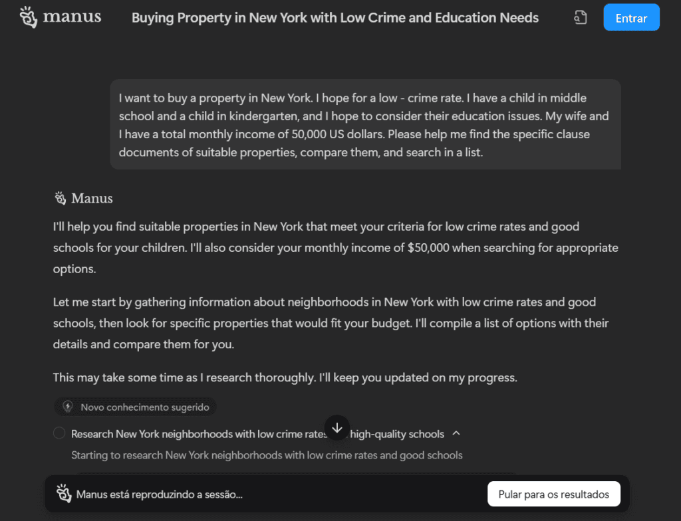681x521 pixels.
Task: Click the Manus icon above the reply
Action: [60, 198]
